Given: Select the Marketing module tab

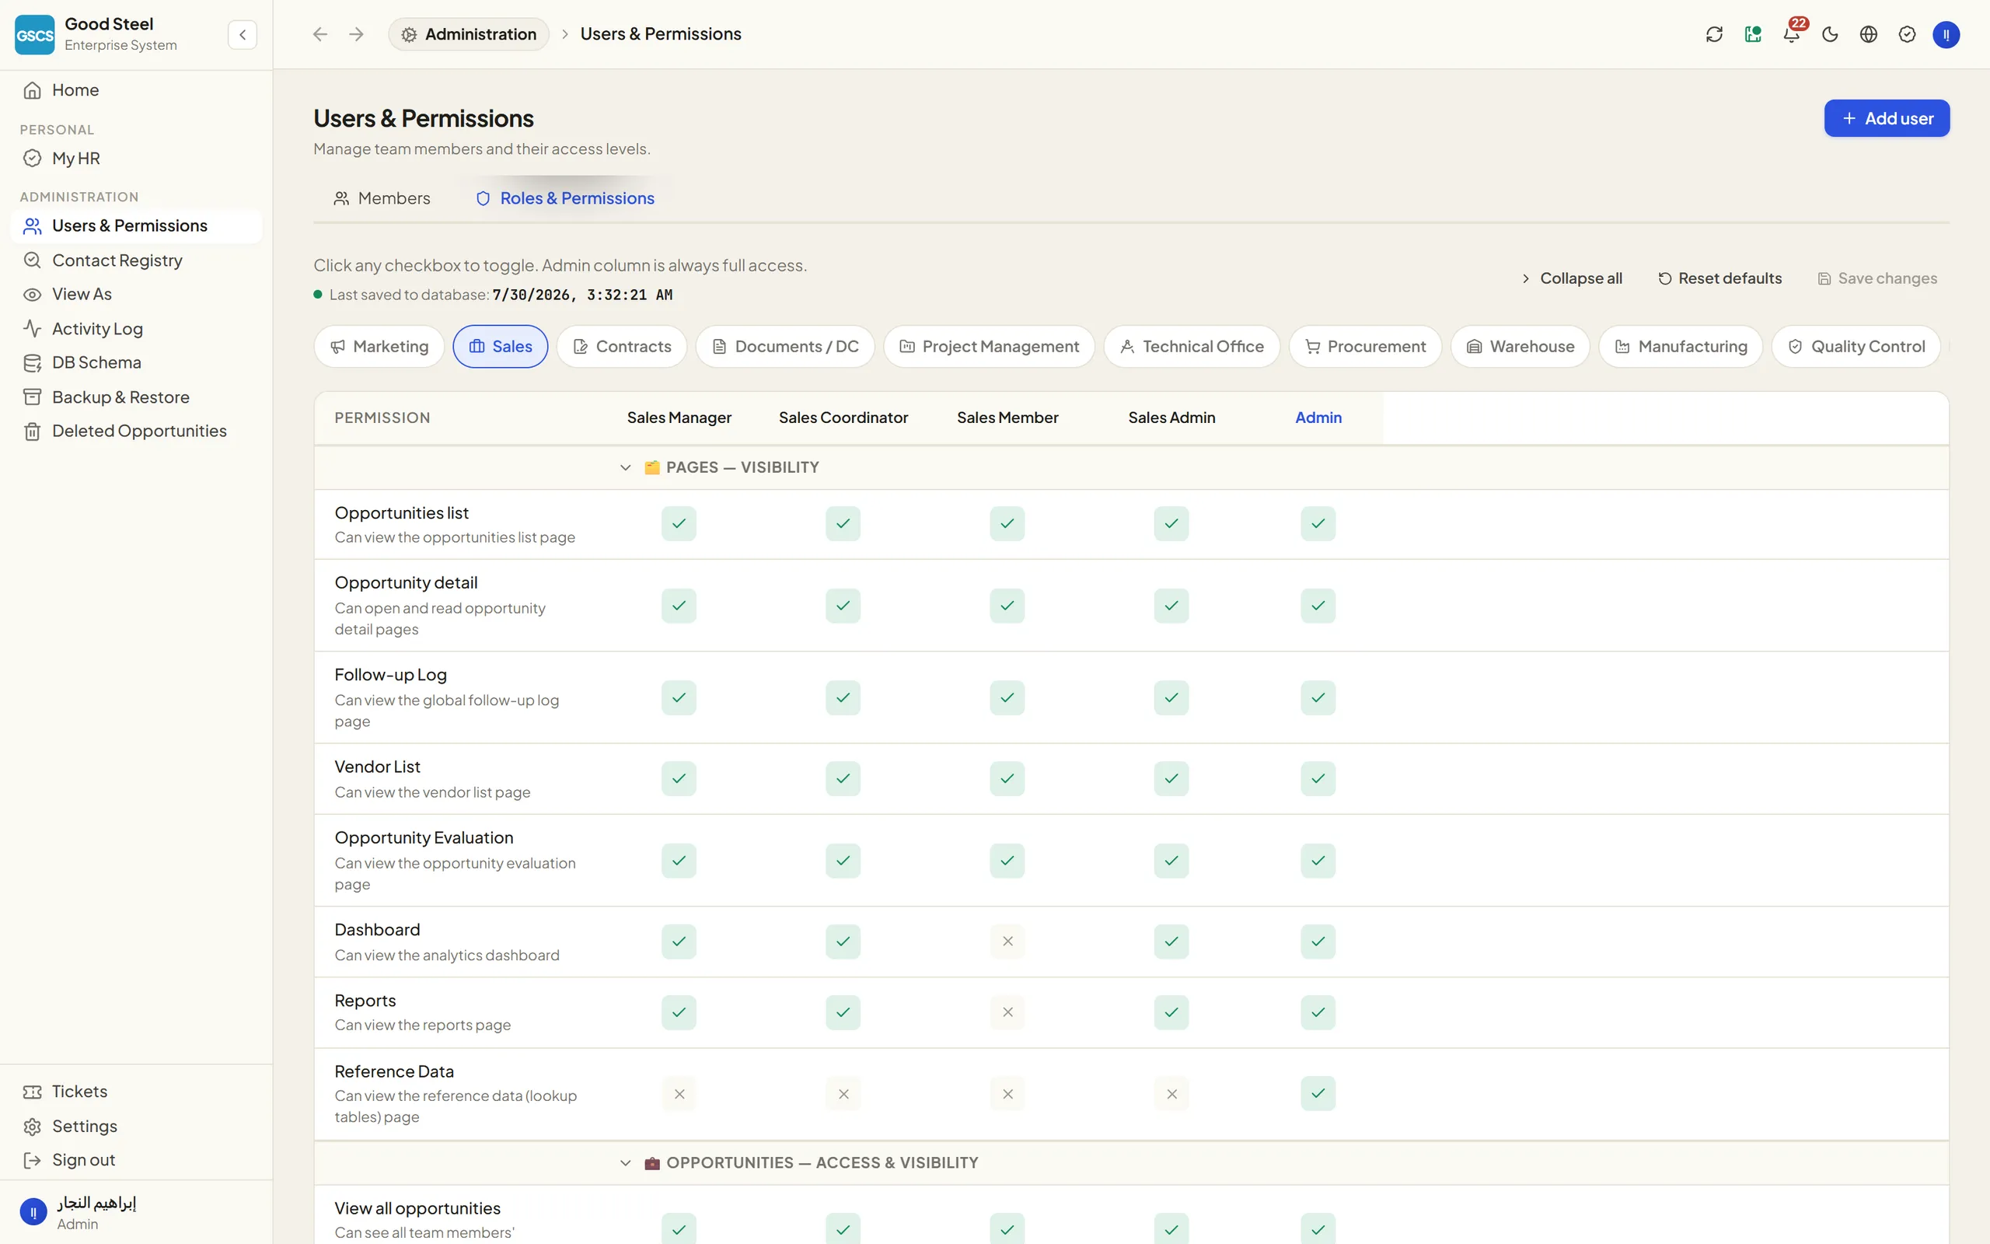Looking at the screenshot, I should pyautogui.click(x=379, y=348).
